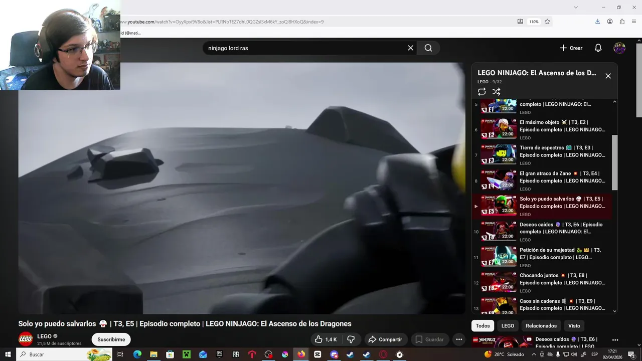Focus the search field 'ninjago lord ras'

point(306,48)
